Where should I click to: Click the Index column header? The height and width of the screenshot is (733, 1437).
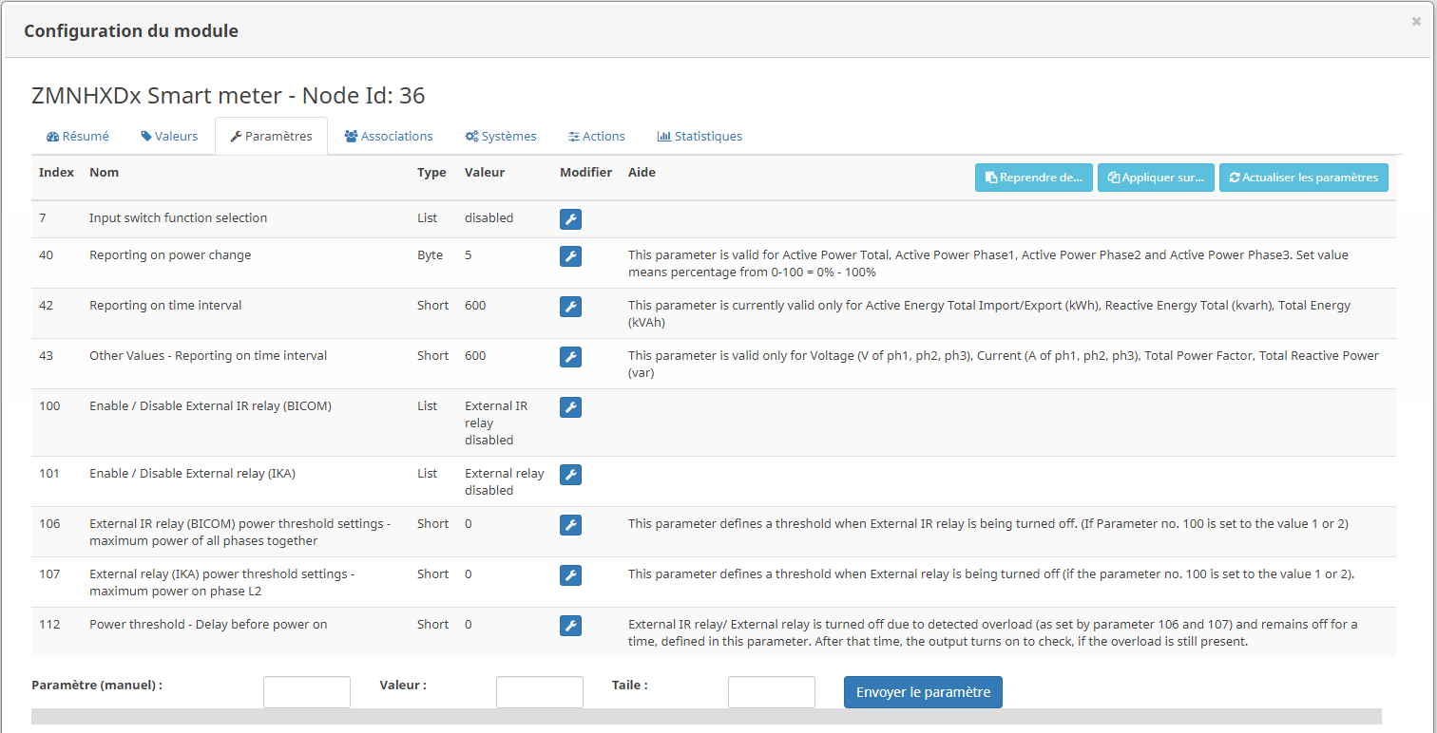[x=55, y=173]
